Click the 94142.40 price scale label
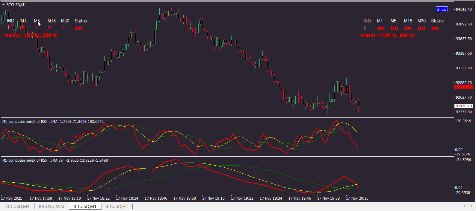The image size is (476, 211). pyautogui.click(x=463, y=10)
